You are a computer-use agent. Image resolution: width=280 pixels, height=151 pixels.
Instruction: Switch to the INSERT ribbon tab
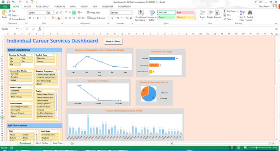(x=28, y=6)
